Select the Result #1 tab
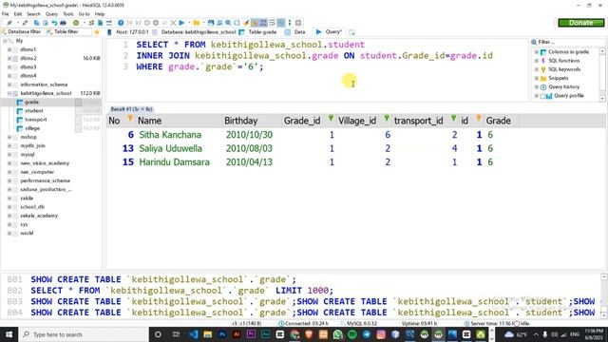Image resolution: width=608 pixels, height=342 pixels. (131, 109)
